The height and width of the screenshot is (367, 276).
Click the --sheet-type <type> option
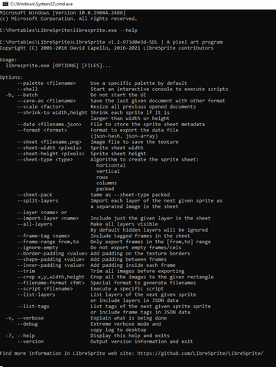pos(45,160)
